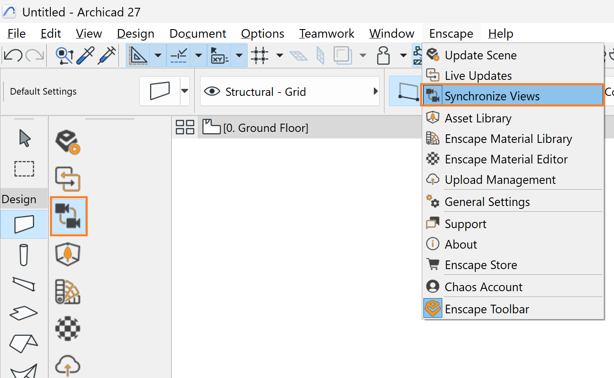Open the Teamwork menu
The height and width of the screenshot is (378, 614).
pos(327,34)
